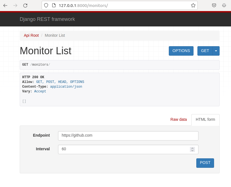Viewport: 231px width, 187px height.
Task: Bookmark this page via the star icon
Action: [x=193, y=5]
